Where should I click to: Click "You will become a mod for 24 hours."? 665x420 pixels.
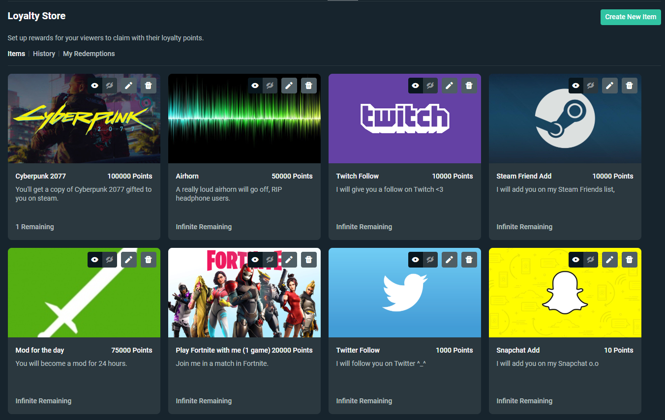[71, 363]
